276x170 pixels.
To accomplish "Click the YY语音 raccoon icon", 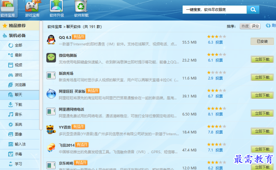I will [x=51, y=129].
